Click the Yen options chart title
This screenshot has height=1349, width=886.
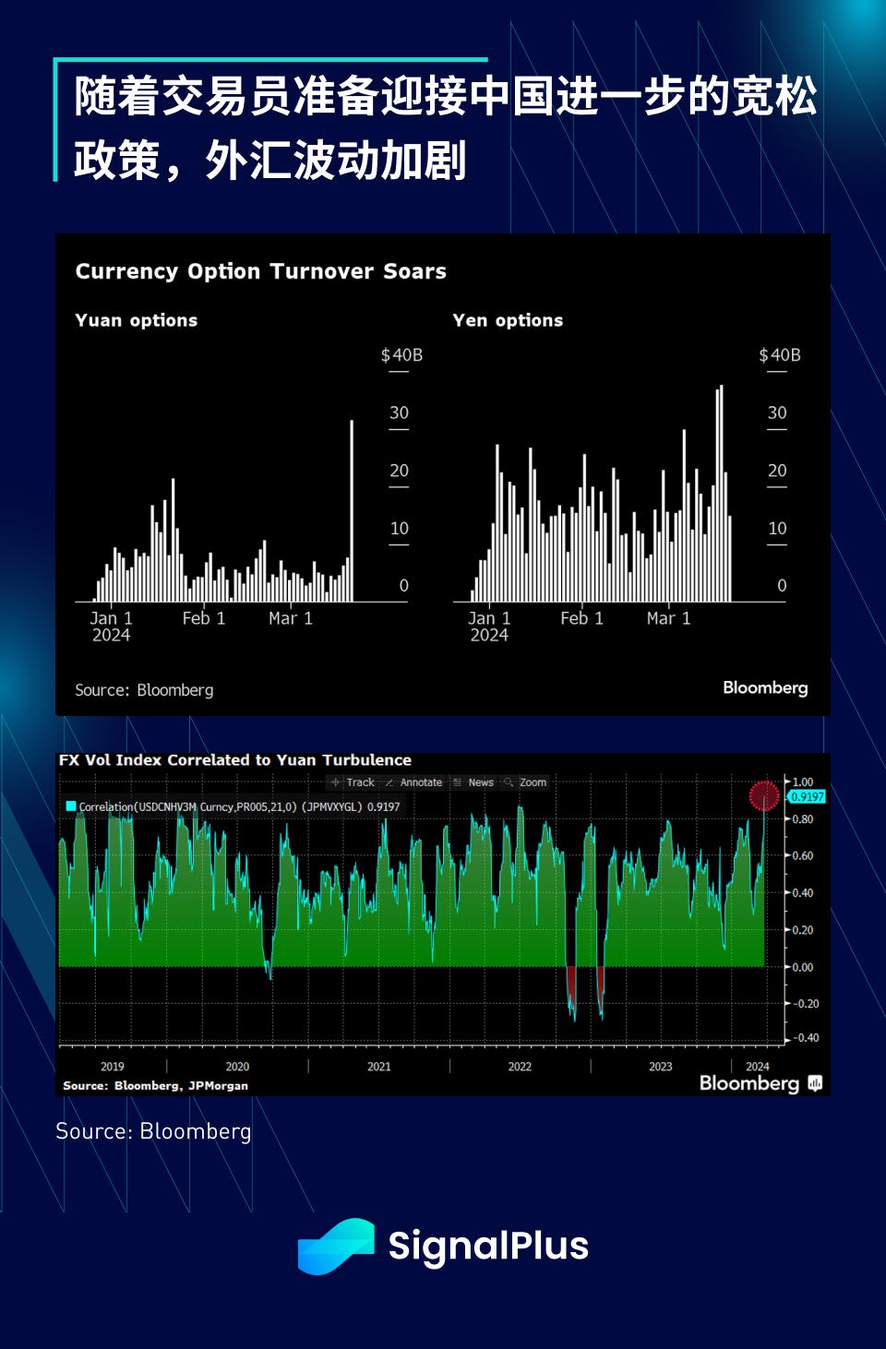(508, 320)
